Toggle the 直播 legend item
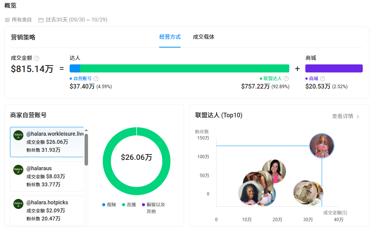 (x=129, y=205)
